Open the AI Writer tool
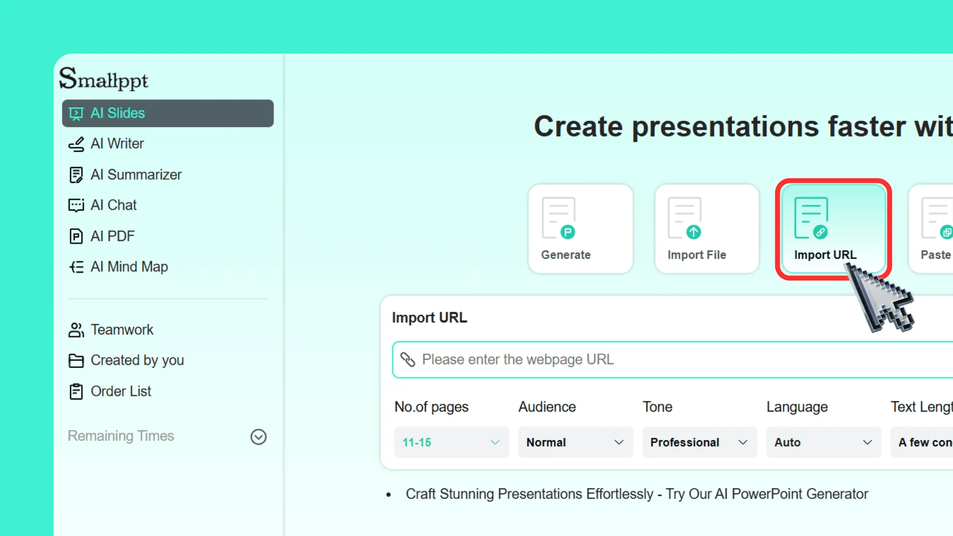 [x=117, y=143]
